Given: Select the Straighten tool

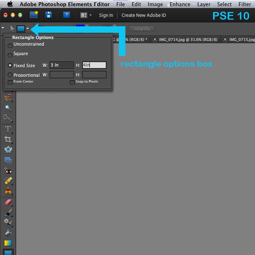Looking at the screenshot, I should (8, 160).
